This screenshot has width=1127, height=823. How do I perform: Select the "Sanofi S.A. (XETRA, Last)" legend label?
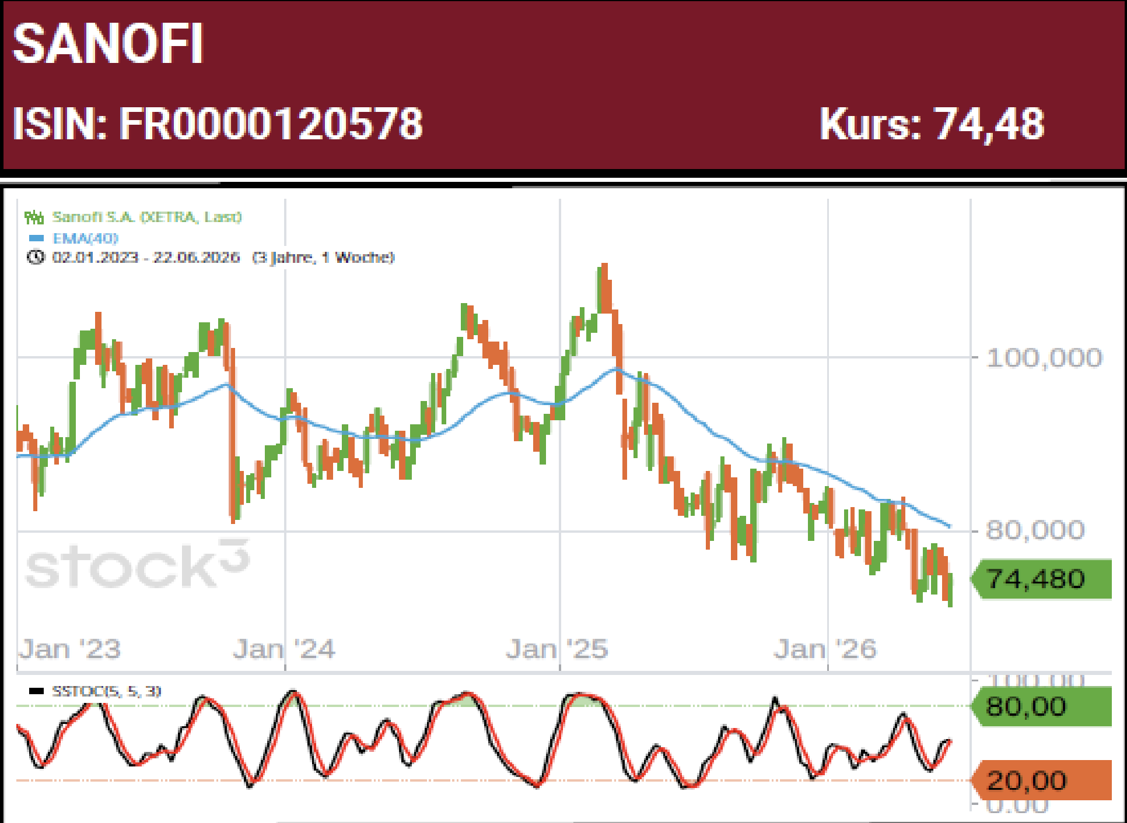(x=147, y=217)
